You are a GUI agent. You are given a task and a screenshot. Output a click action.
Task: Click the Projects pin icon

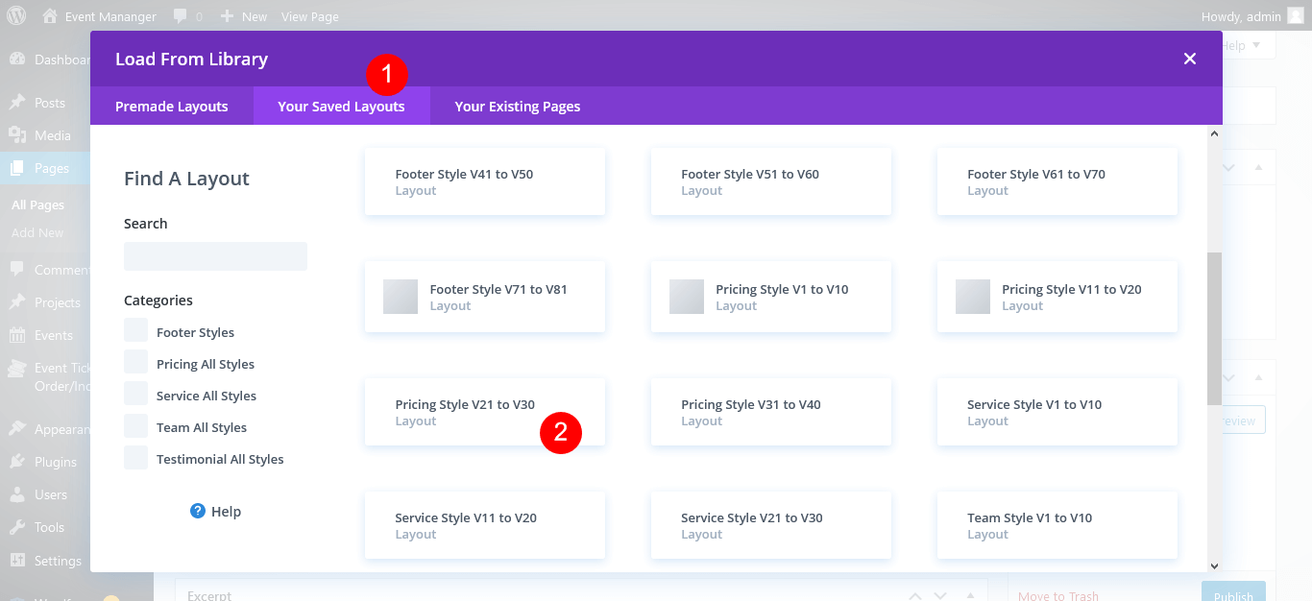[x=17, y=302]
